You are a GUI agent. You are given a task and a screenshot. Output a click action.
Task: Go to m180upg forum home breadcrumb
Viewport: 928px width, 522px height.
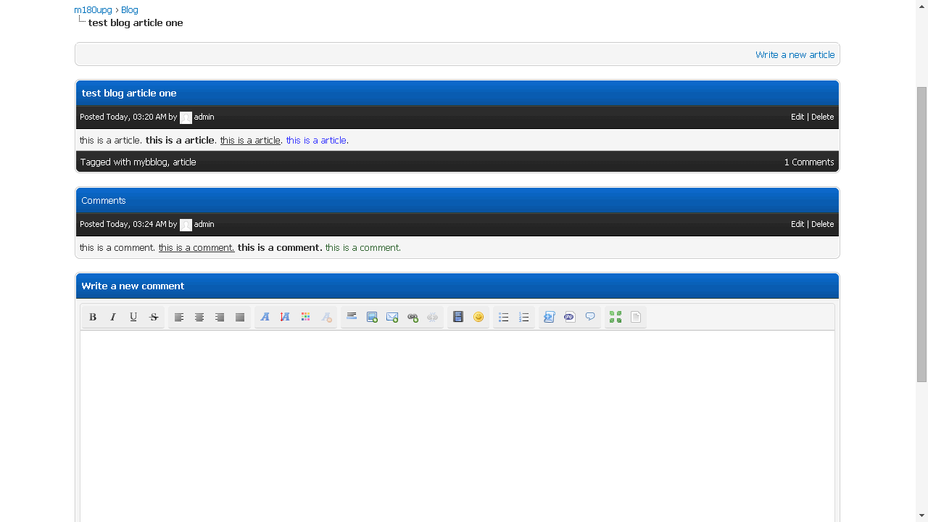[x=93, y=10]
